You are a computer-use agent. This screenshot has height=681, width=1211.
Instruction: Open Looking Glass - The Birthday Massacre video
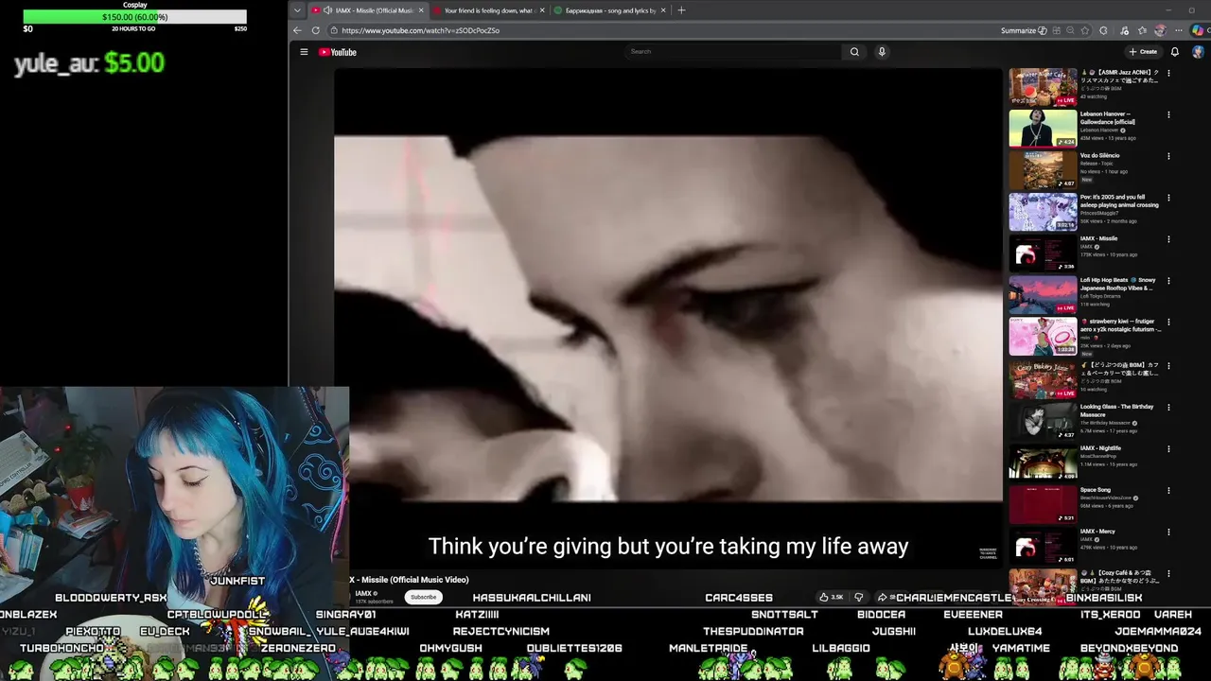1043,420
